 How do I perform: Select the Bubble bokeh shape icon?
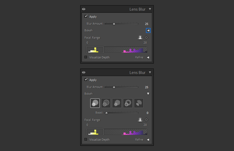(x=106, y=103)
